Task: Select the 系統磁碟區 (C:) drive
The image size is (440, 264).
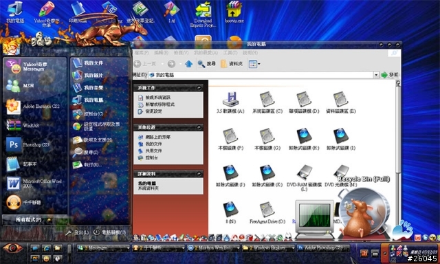Action: (267, 102)
